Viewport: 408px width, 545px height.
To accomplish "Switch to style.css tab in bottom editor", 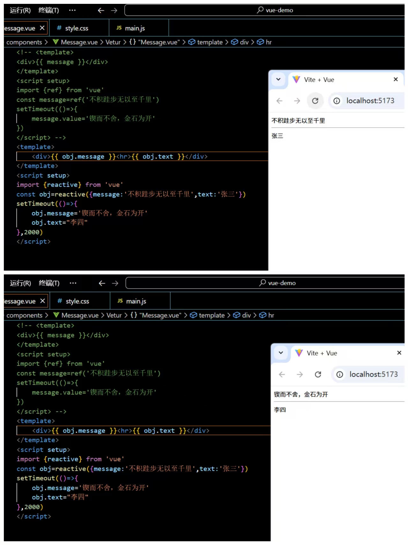I will [x=77, y=301].
